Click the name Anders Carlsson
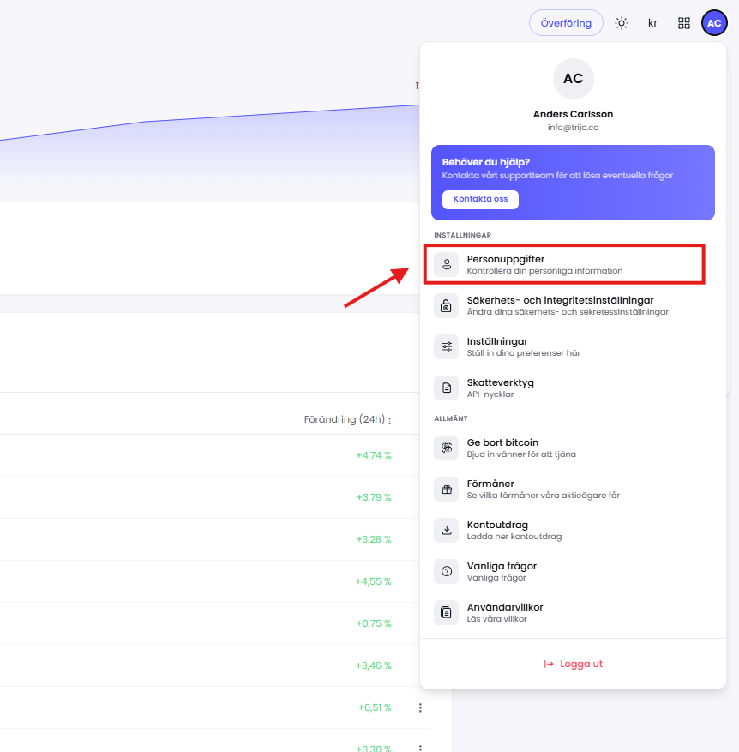Viewport: 739px width, 752px height. 573,114
